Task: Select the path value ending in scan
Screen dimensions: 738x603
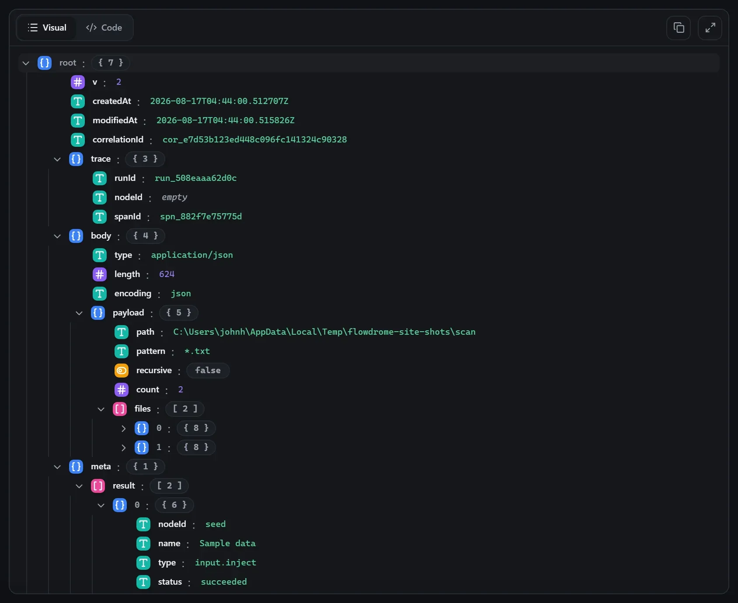Action: pos(324,332)
